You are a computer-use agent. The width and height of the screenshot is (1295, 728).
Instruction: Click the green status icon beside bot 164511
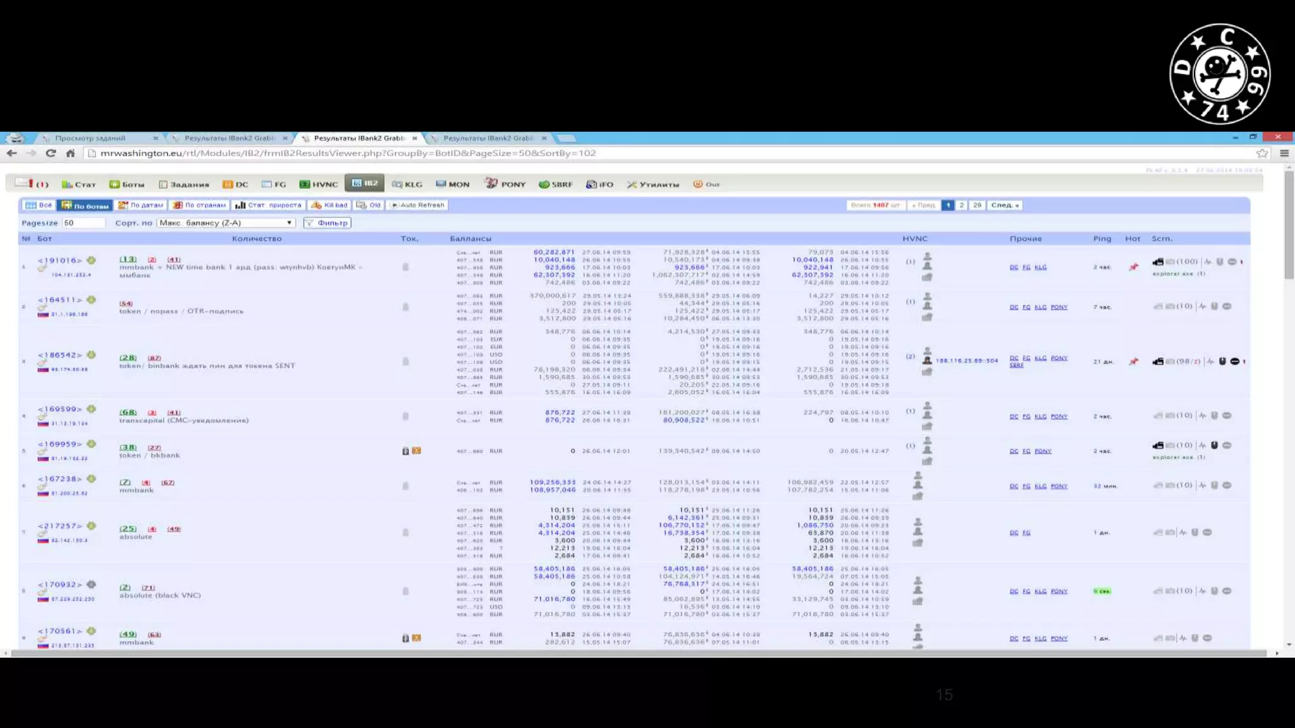point(92,300)
